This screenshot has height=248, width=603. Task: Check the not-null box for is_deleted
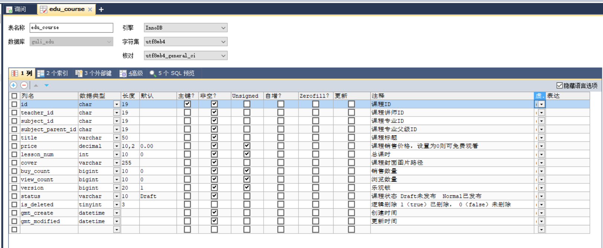point(214,204)
